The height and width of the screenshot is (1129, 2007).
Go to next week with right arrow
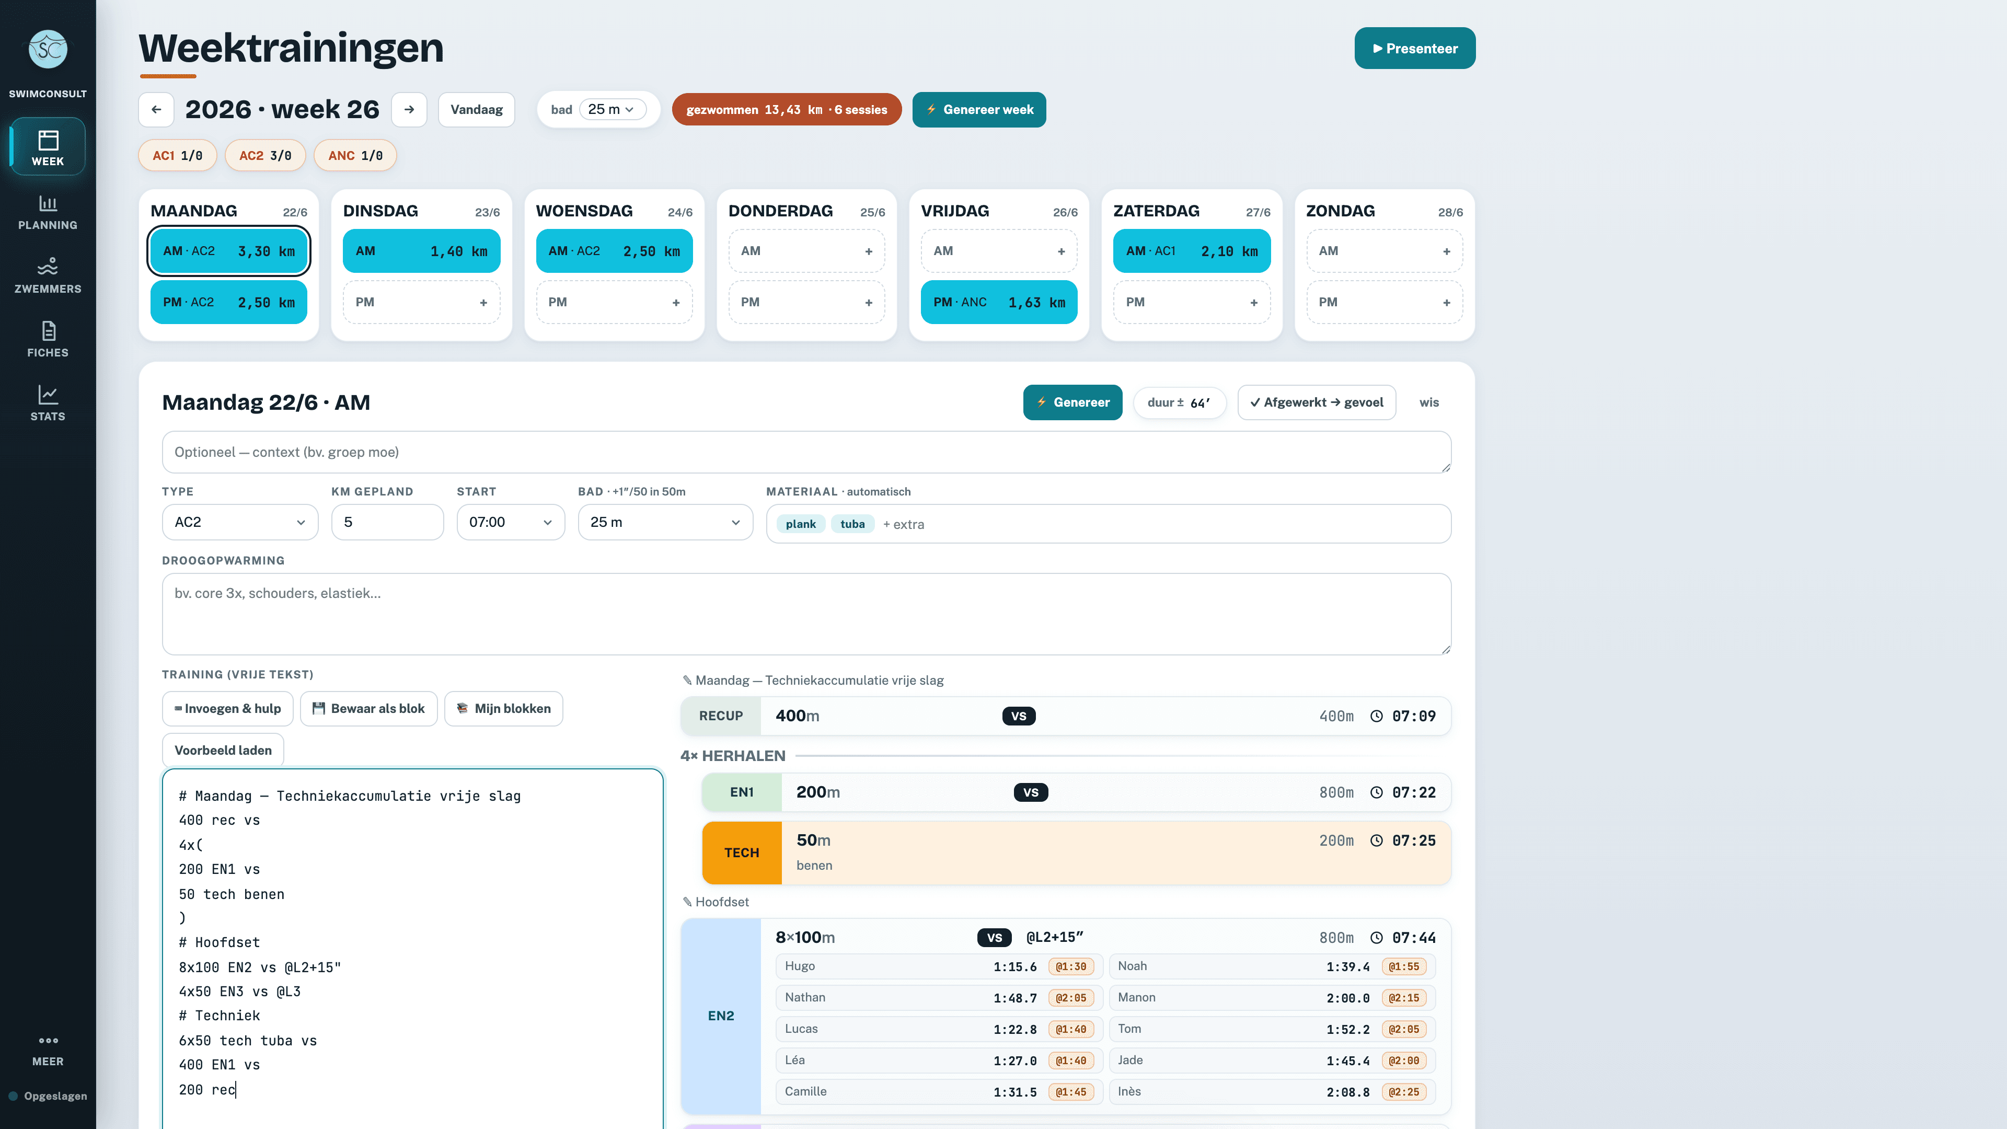pyautogui.click(x=409, y=110)
